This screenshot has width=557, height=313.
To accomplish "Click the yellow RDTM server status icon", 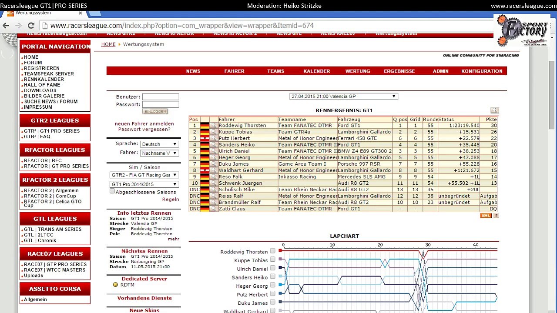I will (x=115, y=285).
